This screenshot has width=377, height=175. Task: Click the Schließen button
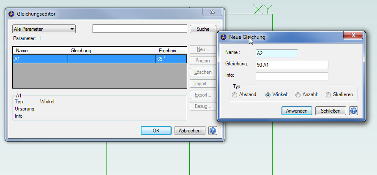331,111
